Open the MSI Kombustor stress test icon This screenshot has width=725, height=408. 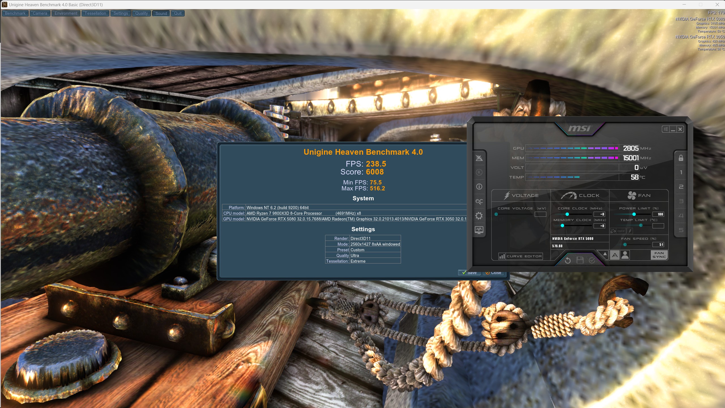[x=479, y=172]
